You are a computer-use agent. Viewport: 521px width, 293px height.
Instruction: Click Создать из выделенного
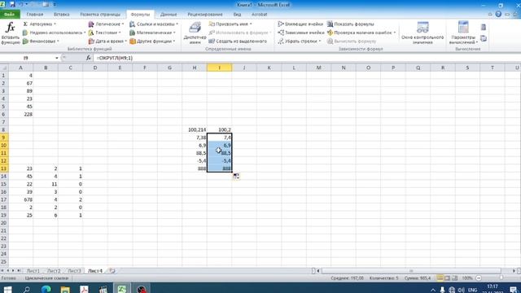click(x=238, y=42)
